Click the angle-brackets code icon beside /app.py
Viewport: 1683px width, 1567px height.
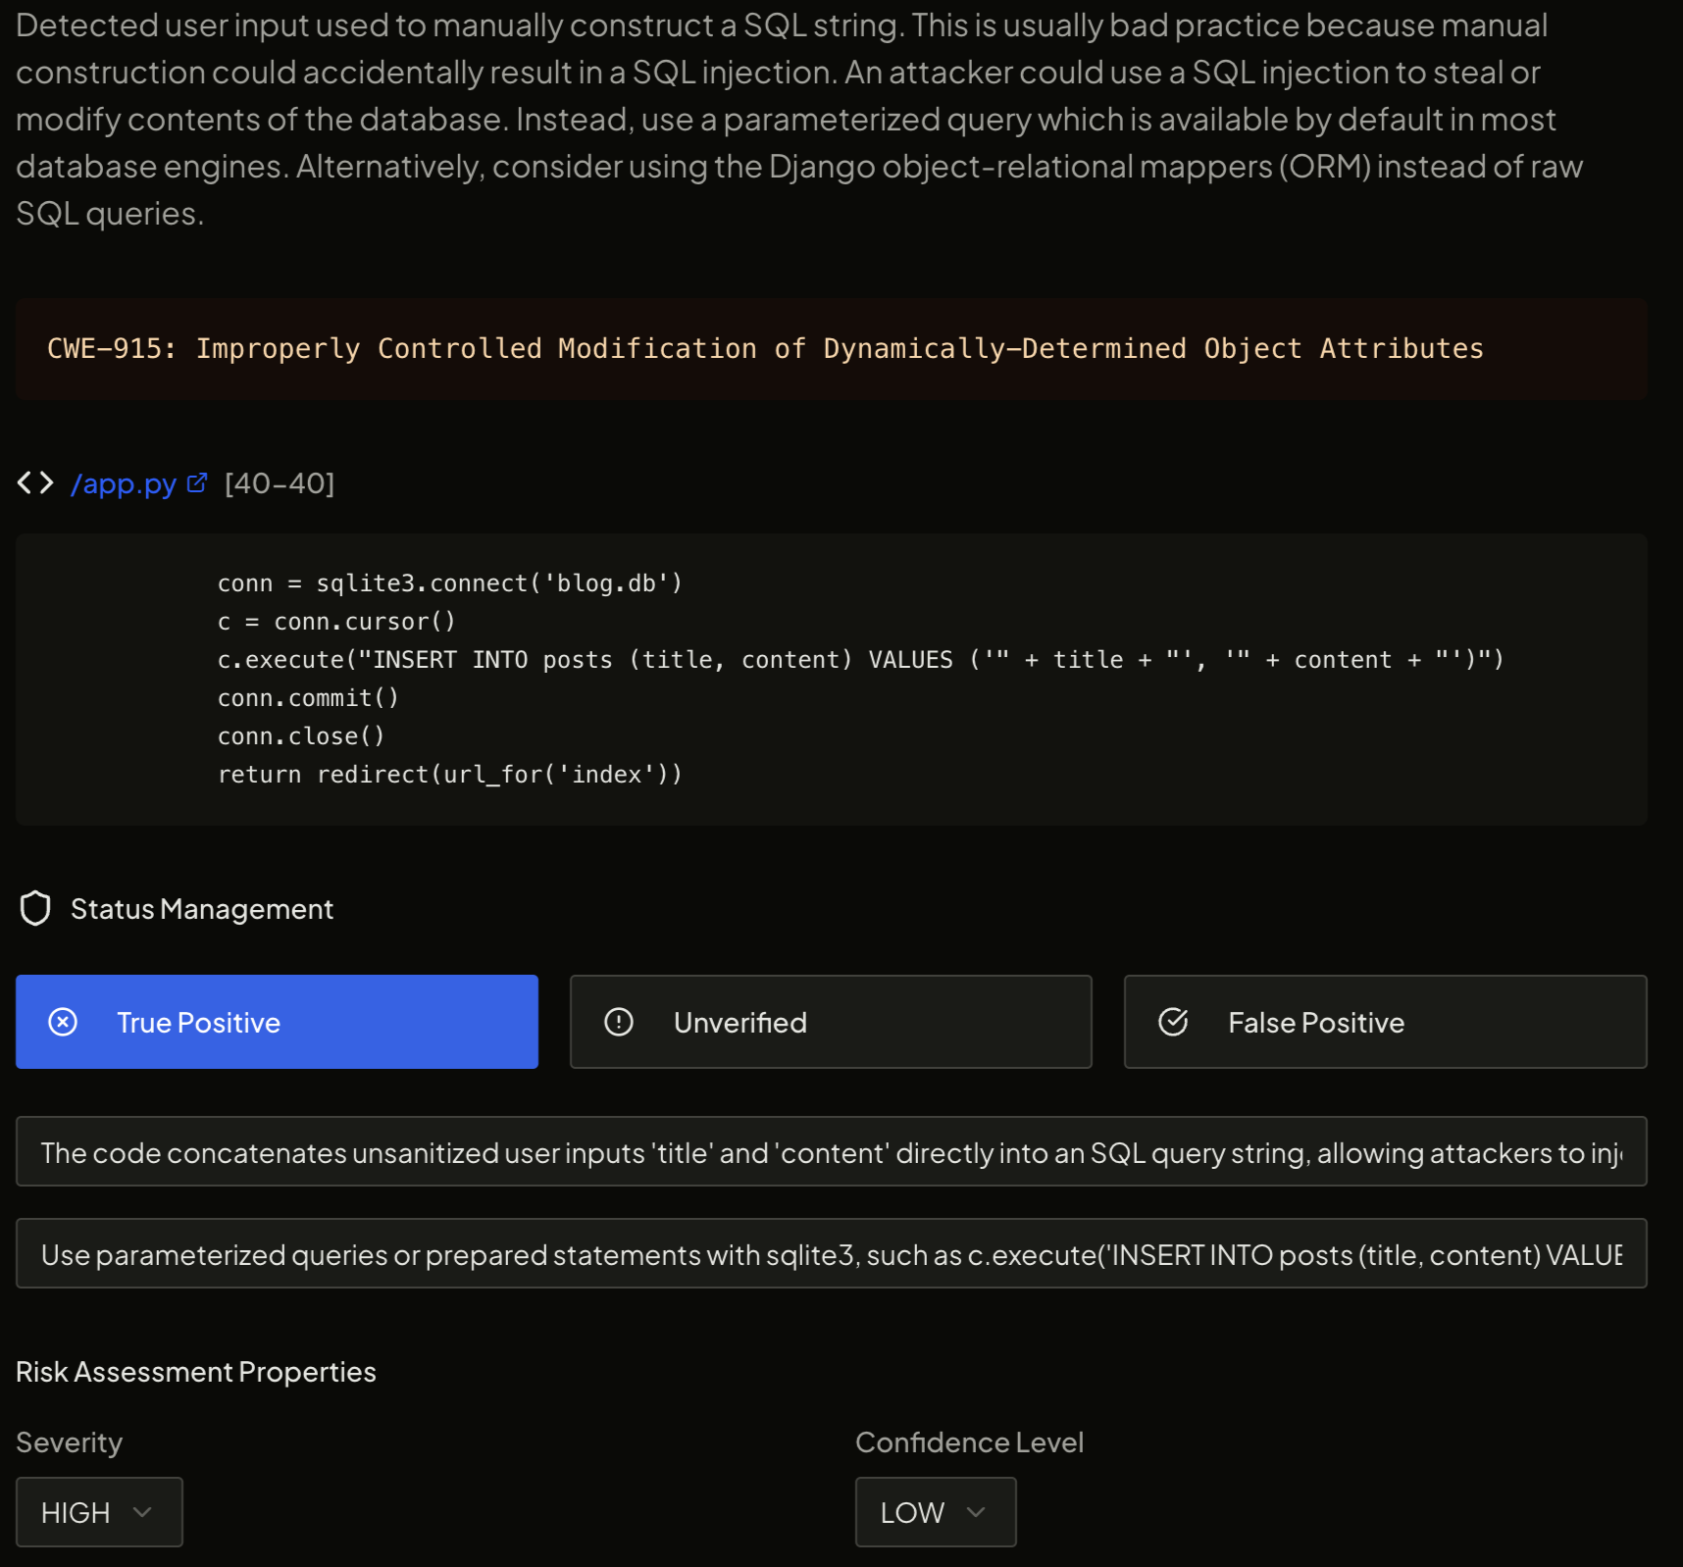(x=35, y=482)
